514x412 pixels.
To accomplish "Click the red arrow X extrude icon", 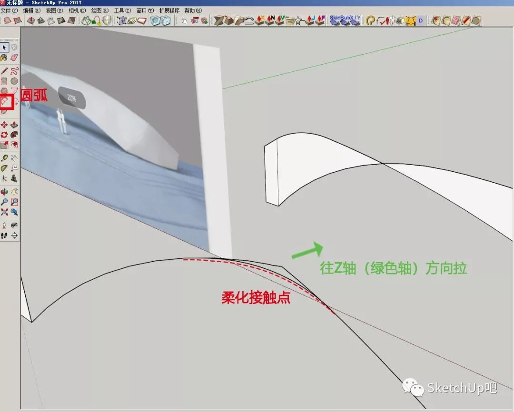I will (260, 20).
